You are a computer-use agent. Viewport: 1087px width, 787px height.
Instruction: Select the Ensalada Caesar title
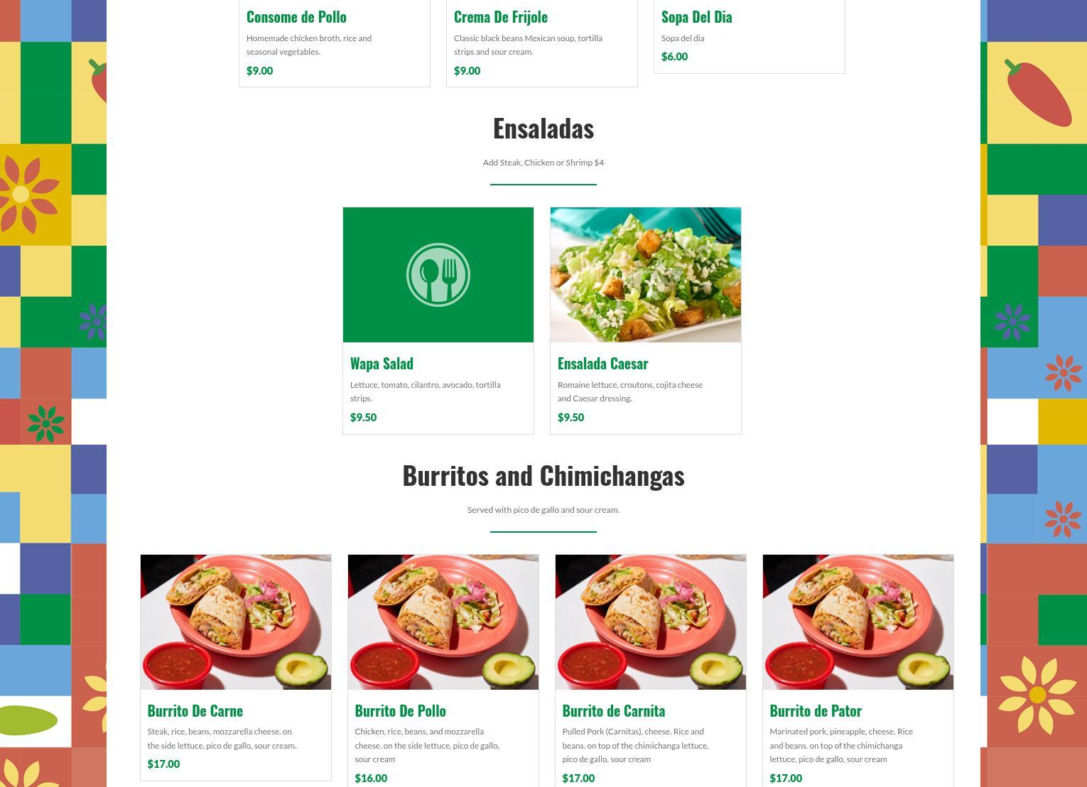click(602, 364)
